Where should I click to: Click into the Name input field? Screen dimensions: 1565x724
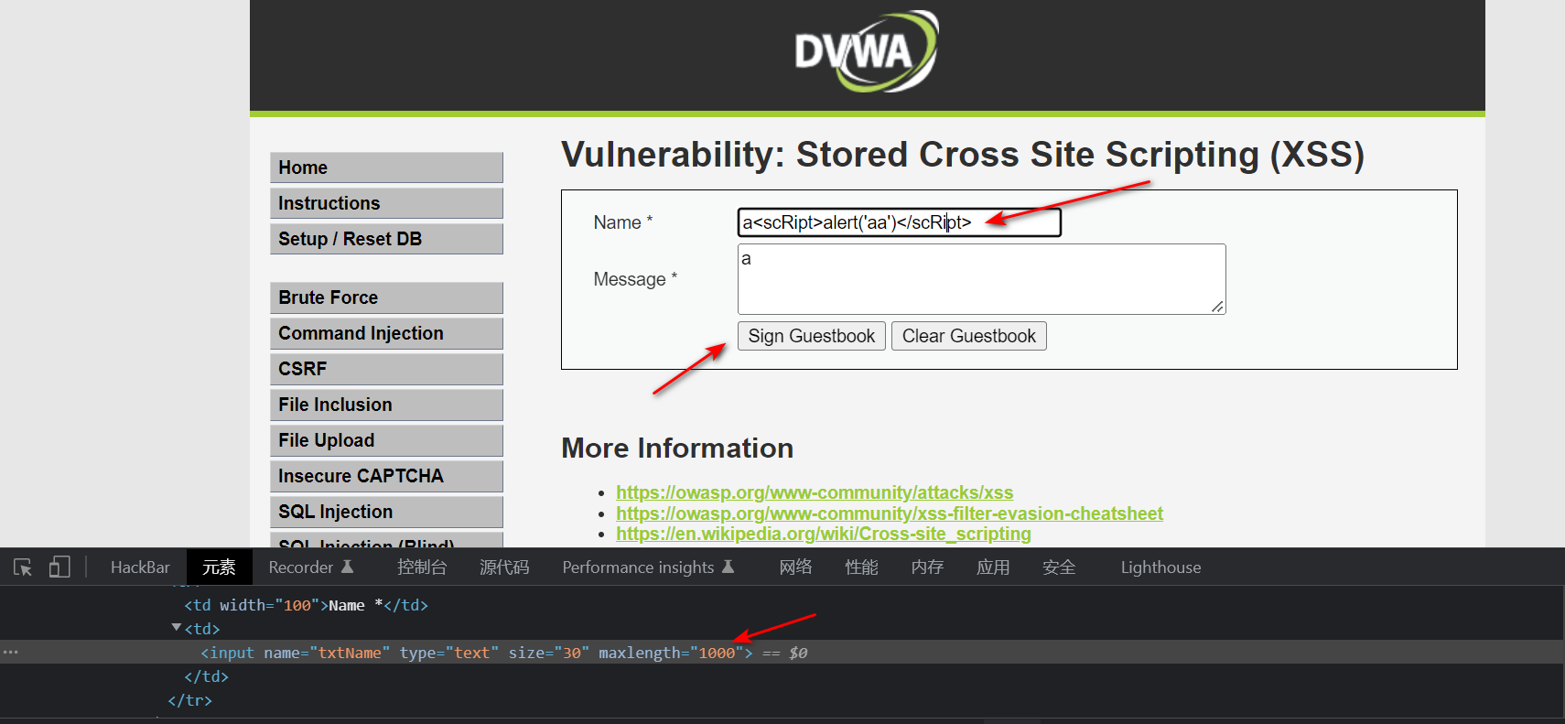pyautogui.click(x=898, y=222)
